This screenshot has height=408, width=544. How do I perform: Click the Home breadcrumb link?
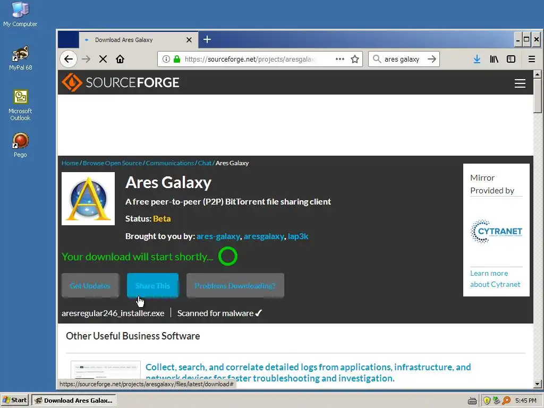point(70,163)
